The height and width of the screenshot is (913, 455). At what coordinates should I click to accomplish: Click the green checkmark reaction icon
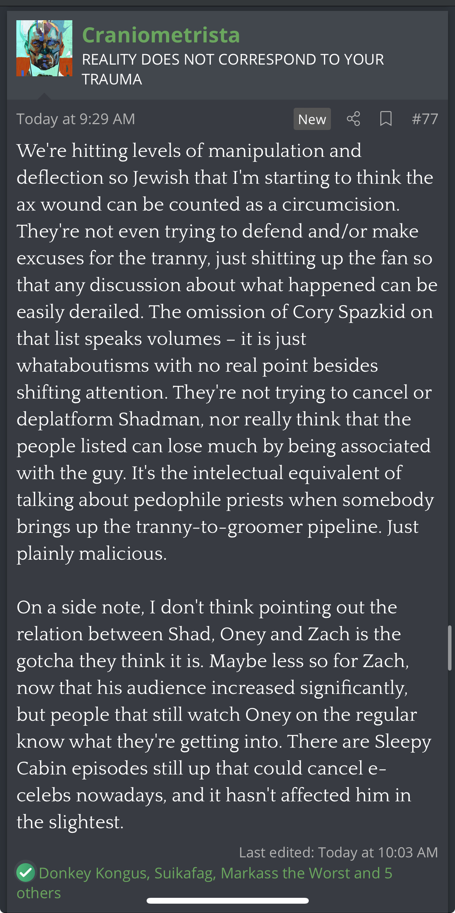[26, 873]
